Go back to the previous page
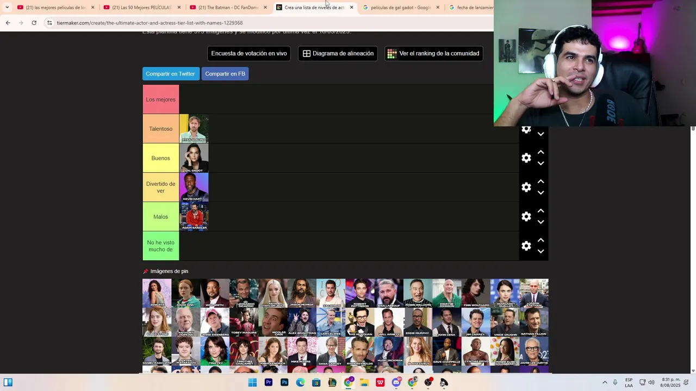Screen dimensions: 696x391 8,23
